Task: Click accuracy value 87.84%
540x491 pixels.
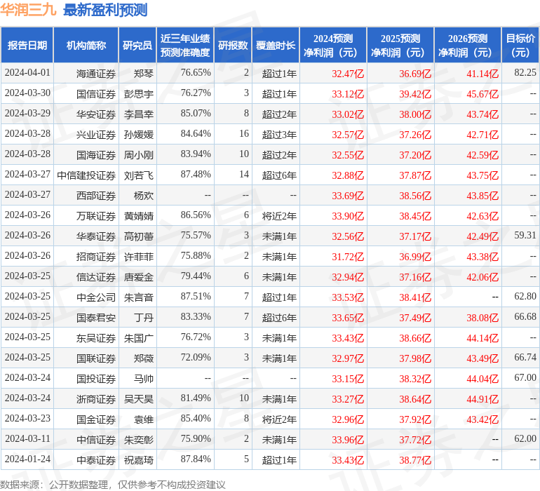Action: [x=196, y=459]
